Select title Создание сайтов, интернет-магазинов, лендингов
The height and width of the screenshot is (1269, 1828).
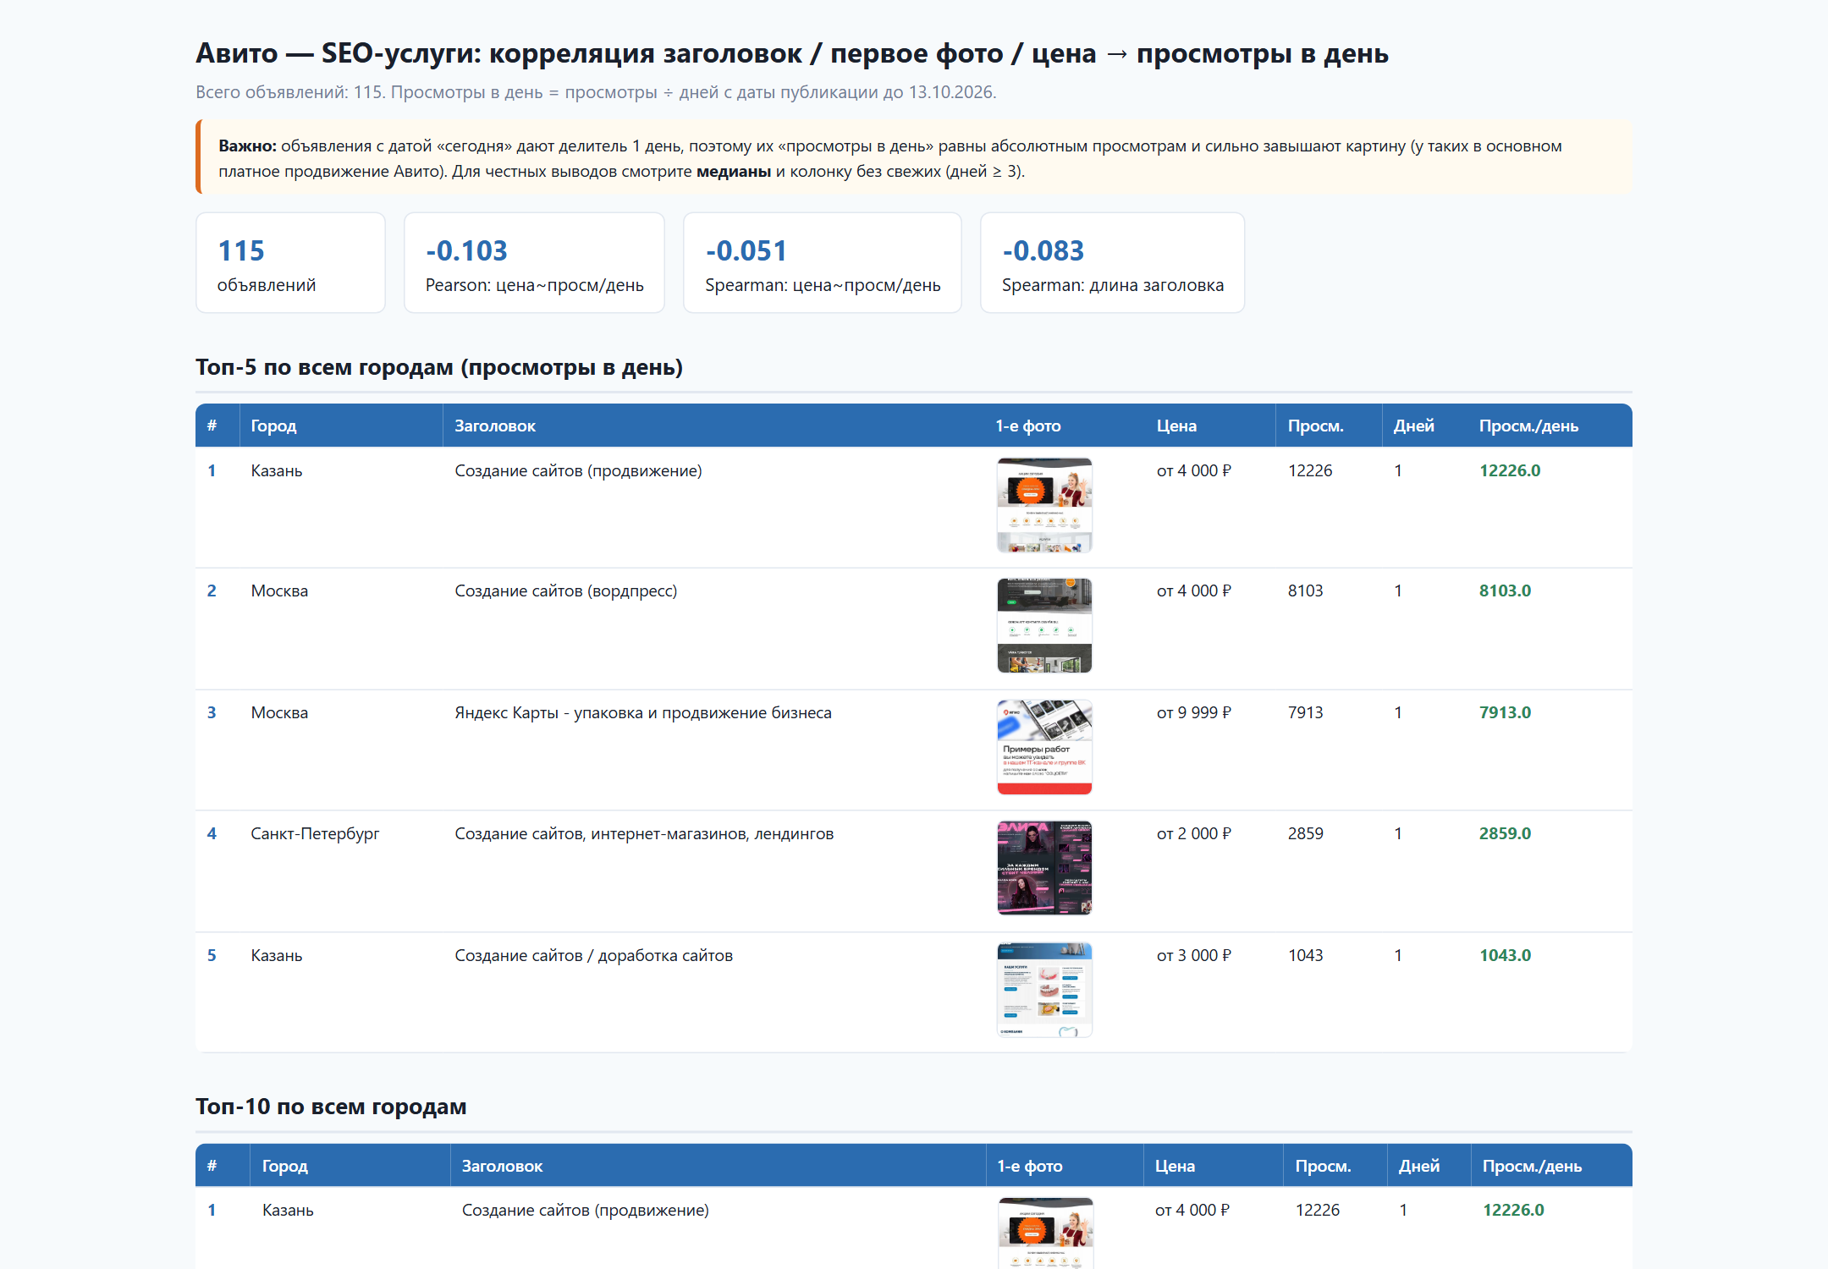point(644,833)
